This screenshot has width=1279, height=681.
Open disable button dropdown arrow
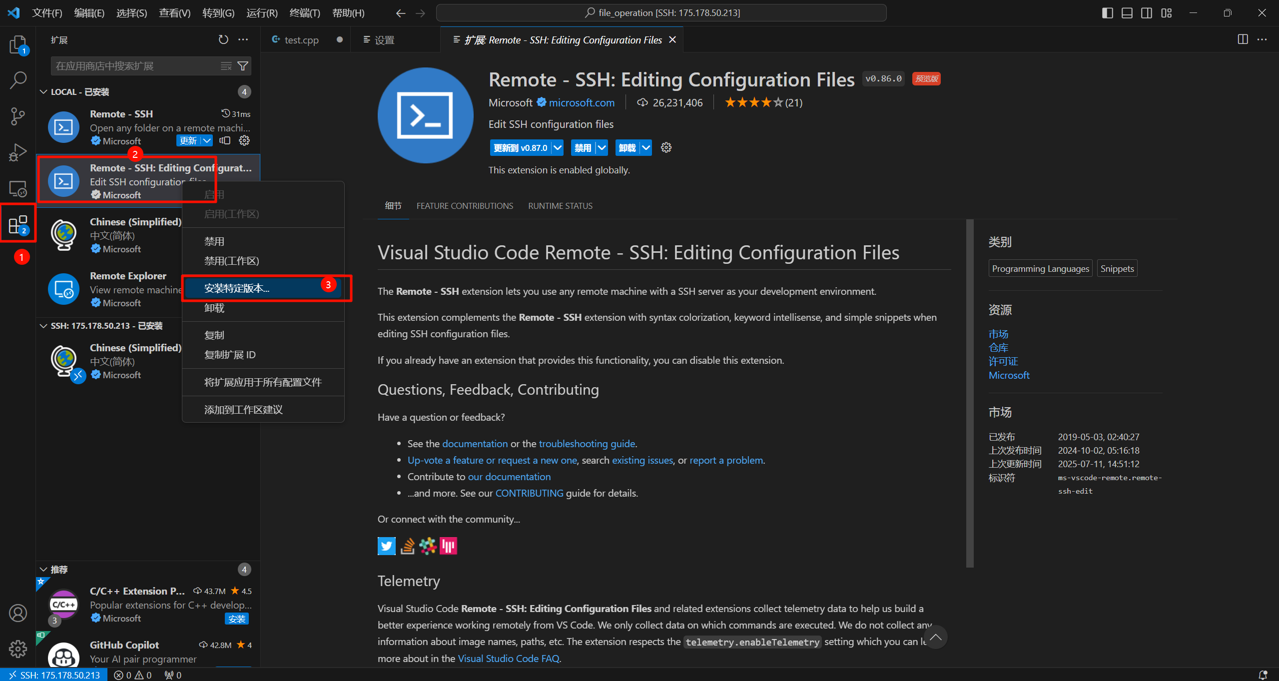pos(602,148)
